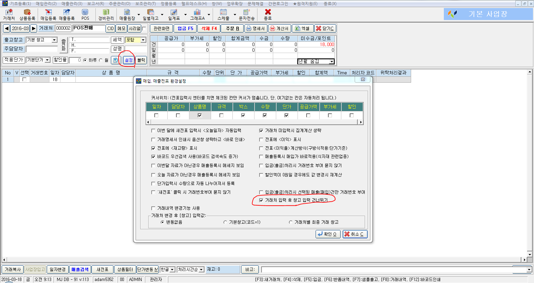Viewport: 534px width, 283px height.
Task: Click the 설정 settings button
Action: pyautogui.click(x=129, y=60)
